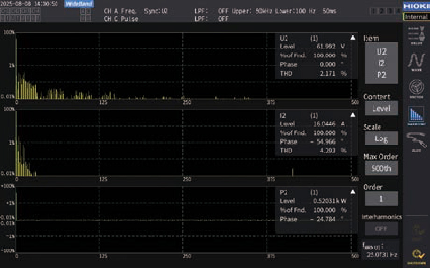The image size is (430, 270).
Task: Open the Content Level selector
Action: tap(381, 108)
